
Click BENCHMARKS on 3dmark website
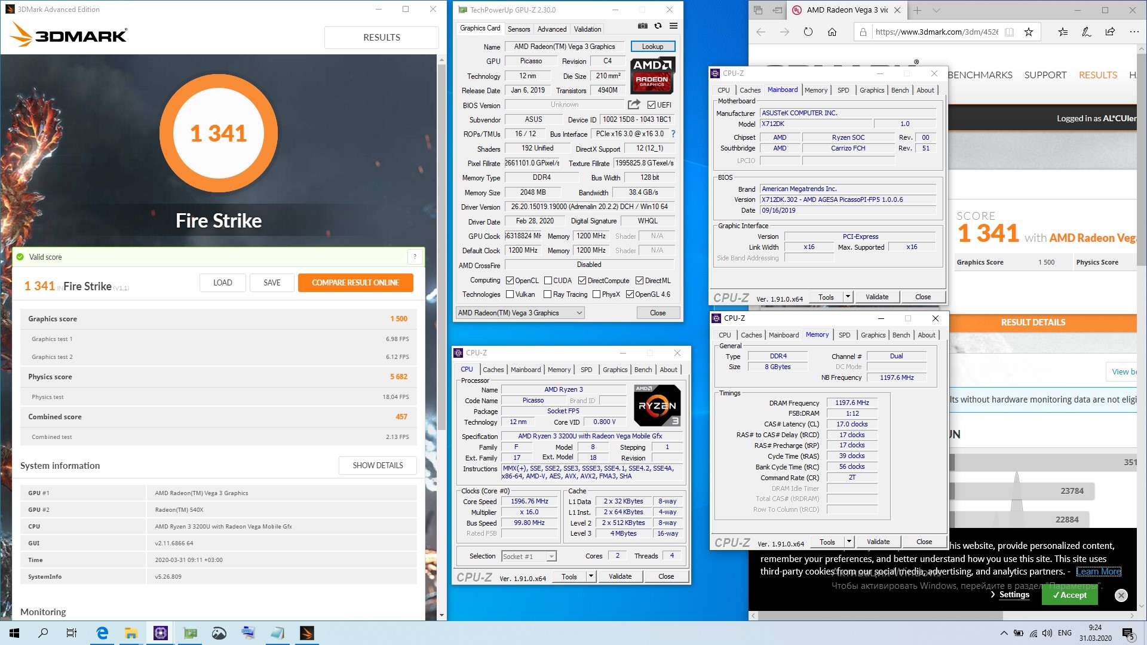980,75
